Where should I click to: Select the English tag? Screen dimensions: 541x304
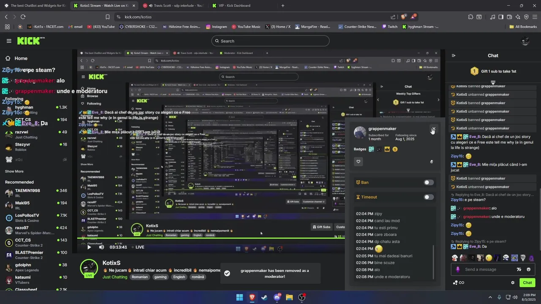pyautogui.click(x=179, y=277)
